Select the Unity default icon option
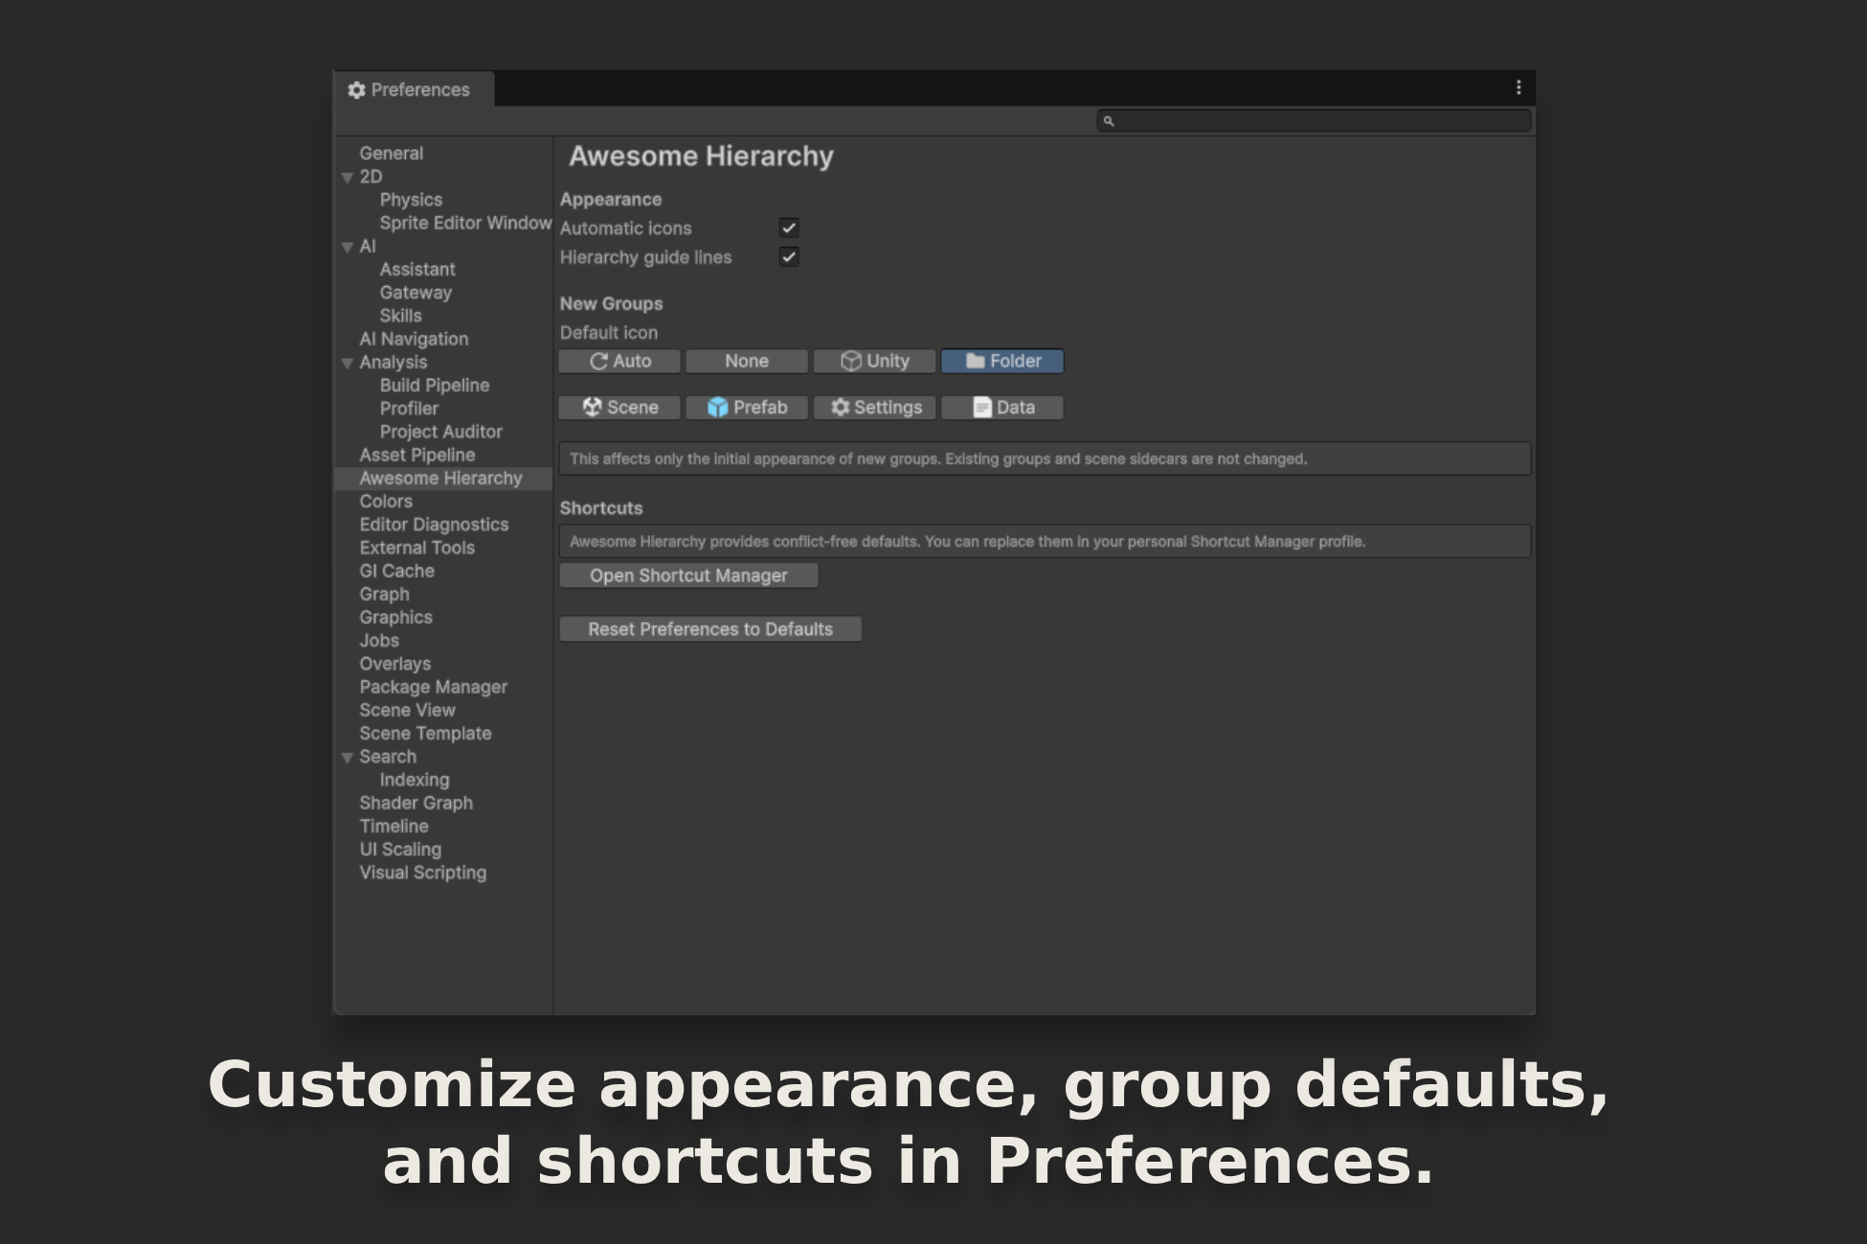This screenshot has height=1244, width=1867. tap(874, 361)
